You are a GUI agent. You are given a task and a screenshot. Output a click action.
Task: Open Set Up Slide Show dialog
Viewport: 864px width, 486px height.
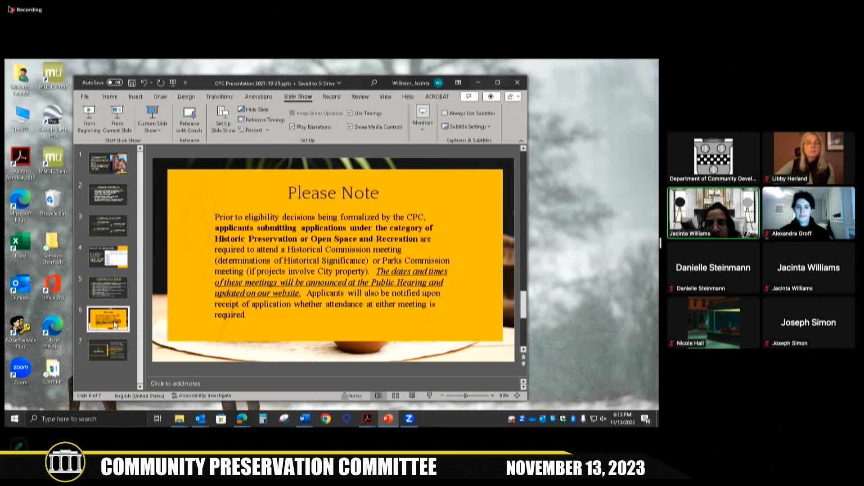click(223, 119)
